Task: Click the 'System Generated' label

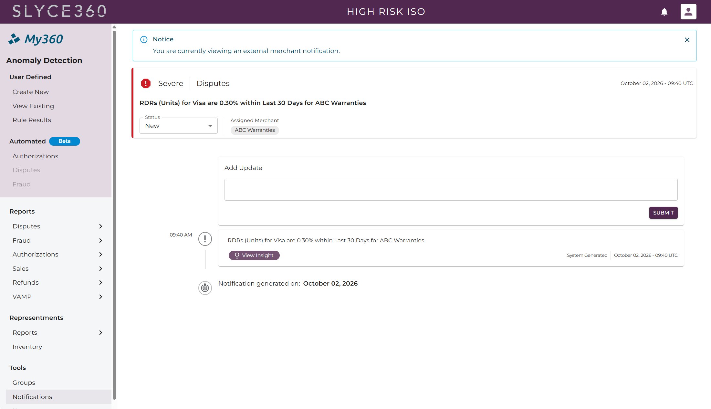Action: pos(587,255)
